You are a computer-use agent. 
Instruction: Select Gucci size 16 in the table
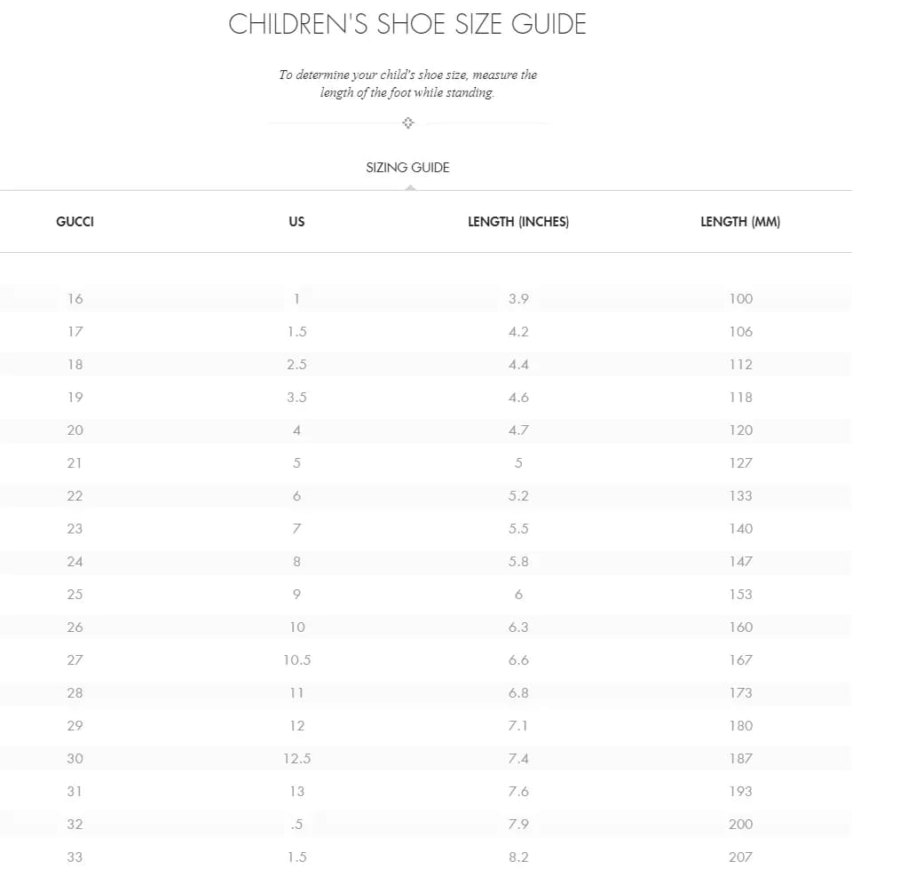pyautogui.click(x=75, y=298)
